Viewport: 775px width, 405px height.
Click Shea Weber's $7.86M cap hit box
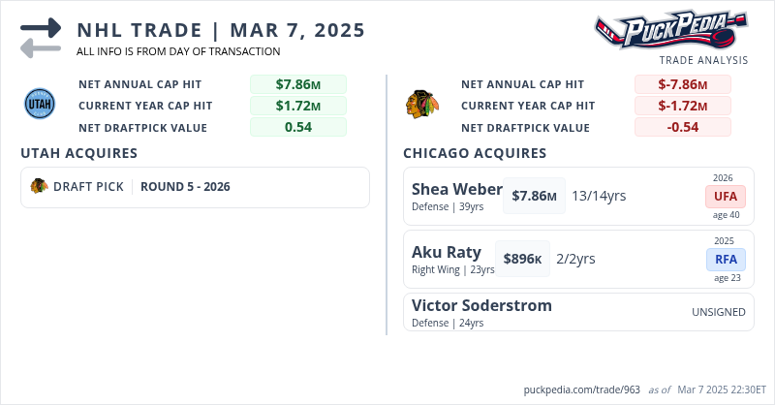534,196
